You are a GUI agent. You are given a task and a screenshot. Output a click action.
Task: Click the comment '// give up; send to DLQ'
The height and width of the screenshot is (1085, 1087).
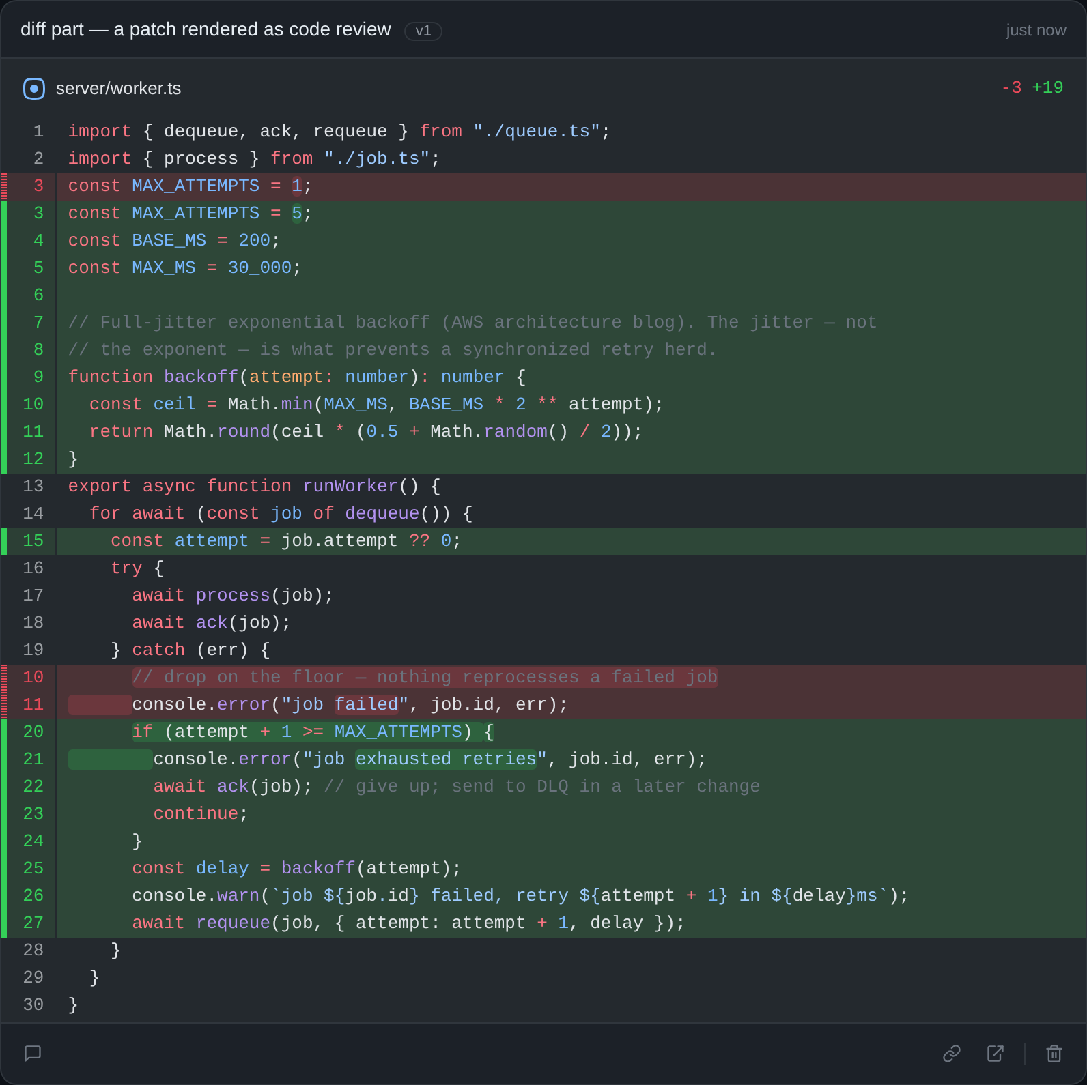click(x=542, y=787)
